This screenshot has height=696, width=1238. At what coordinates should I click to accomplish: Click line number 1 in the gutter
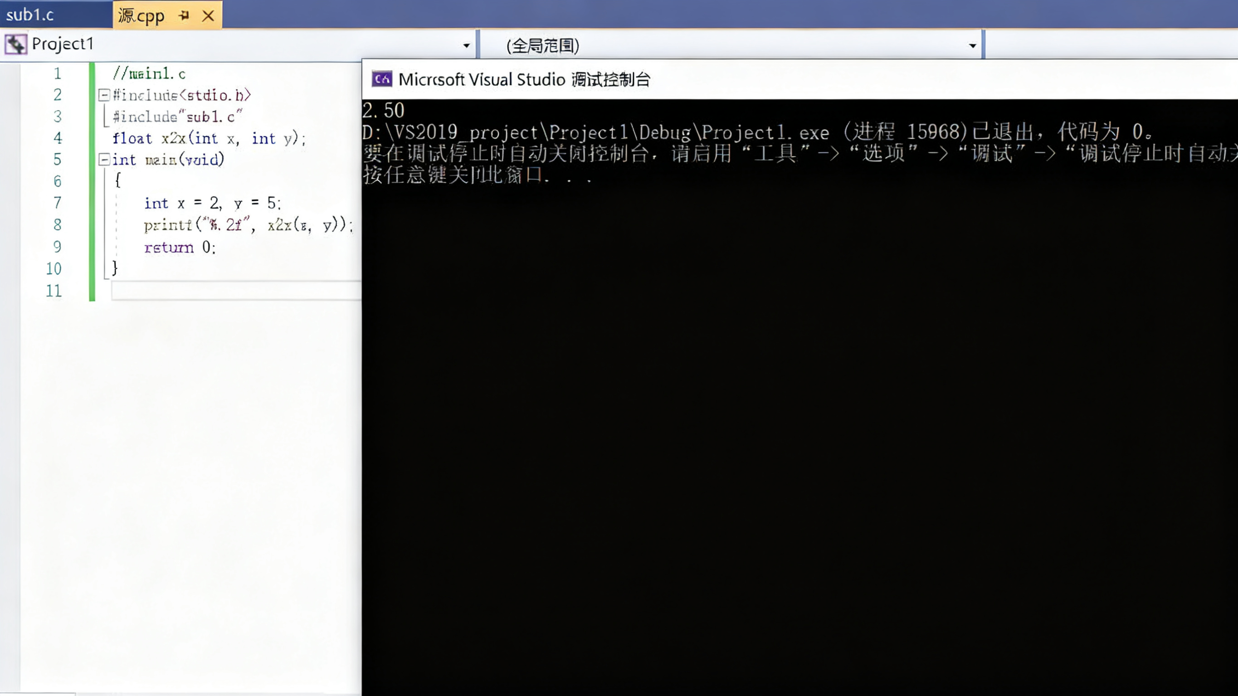tap(57, 73)
